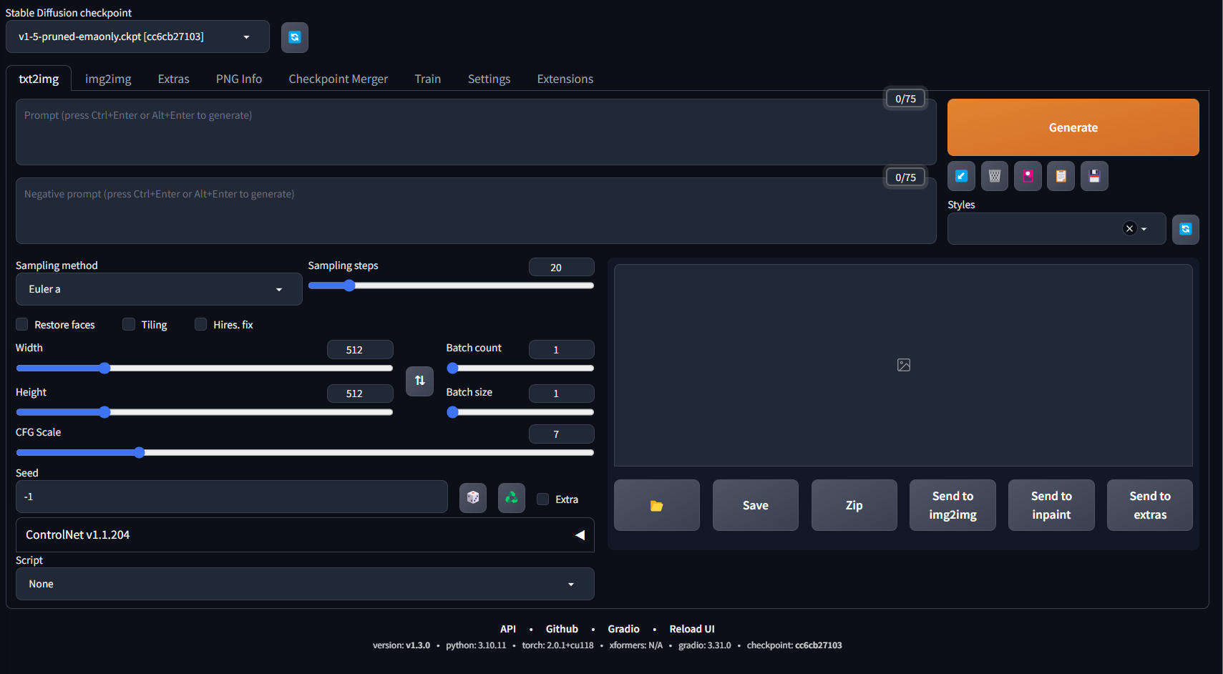The width and height of the screenshot is (1223, 674).
Task: Open the Train tab
Action: (x=428, y=79)
